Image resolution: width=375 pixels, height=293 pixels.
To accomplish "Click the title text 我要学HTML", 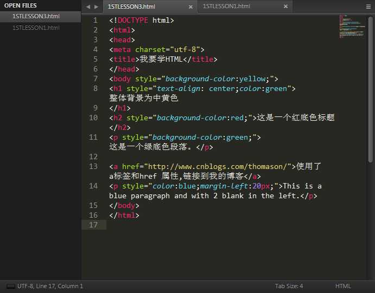I will point(161,59).
